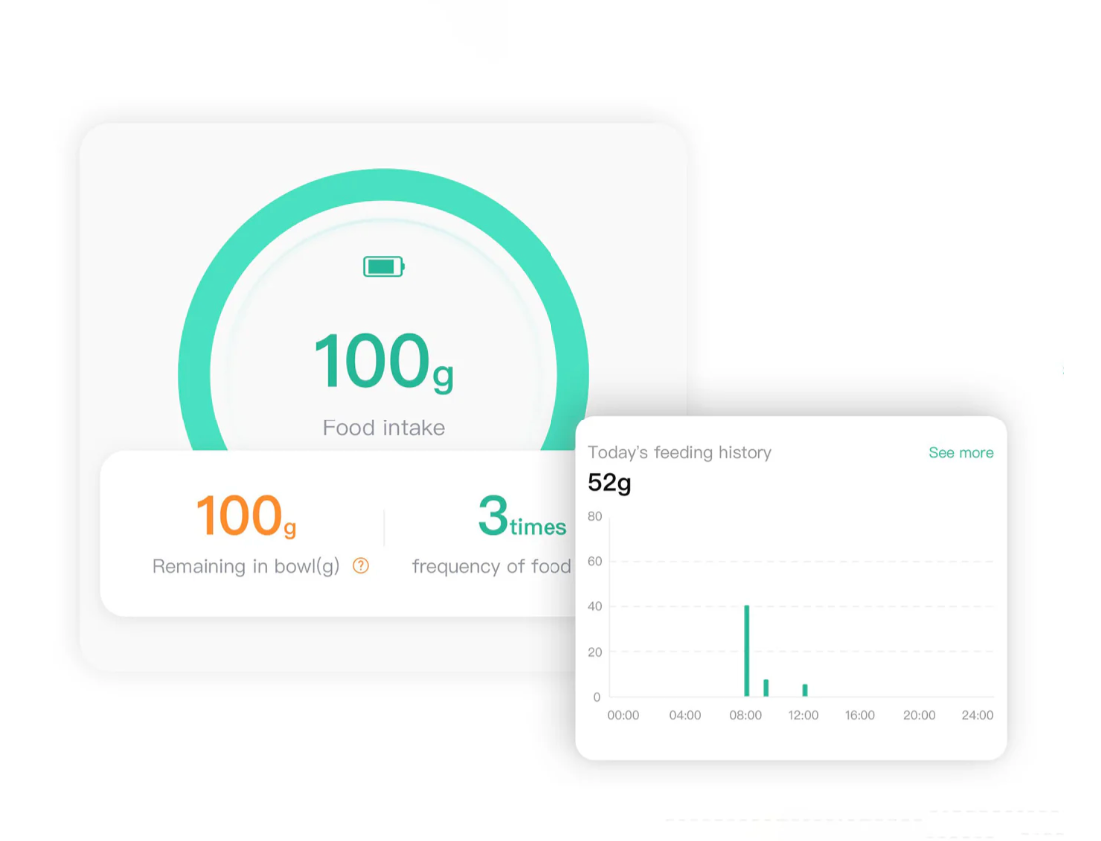The width and height of the screenshot is (1101, 841).
Task: Click the 24:00 axis label
Action: [x=977, y=715]
